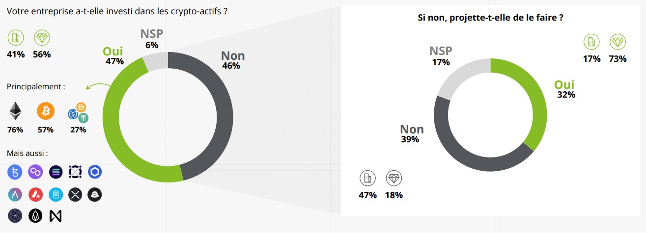Click the "Si non, projette-t-elle de le faire ?" heading
This screenshot has height=233, width=646.
[x=489, y=18]
